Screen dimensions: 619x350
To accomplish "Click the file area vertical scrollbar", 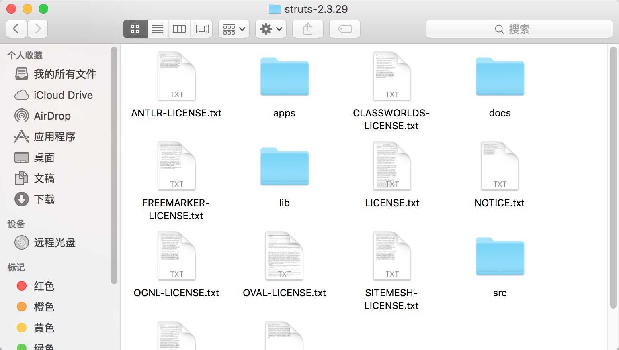I will tap(613, 177).
